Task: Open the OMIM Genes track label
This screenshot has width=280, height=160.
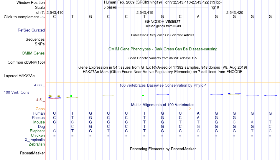Action: pos(33,53)
